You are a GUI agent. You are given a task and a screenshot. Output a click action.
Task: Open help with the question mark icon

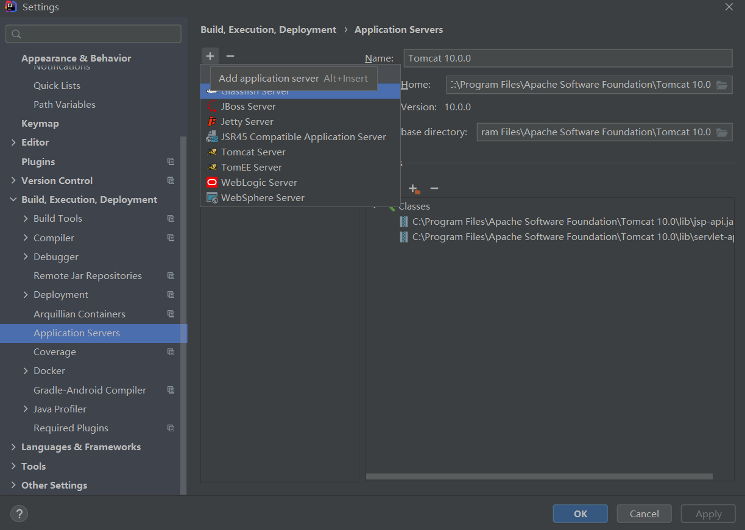19,514
